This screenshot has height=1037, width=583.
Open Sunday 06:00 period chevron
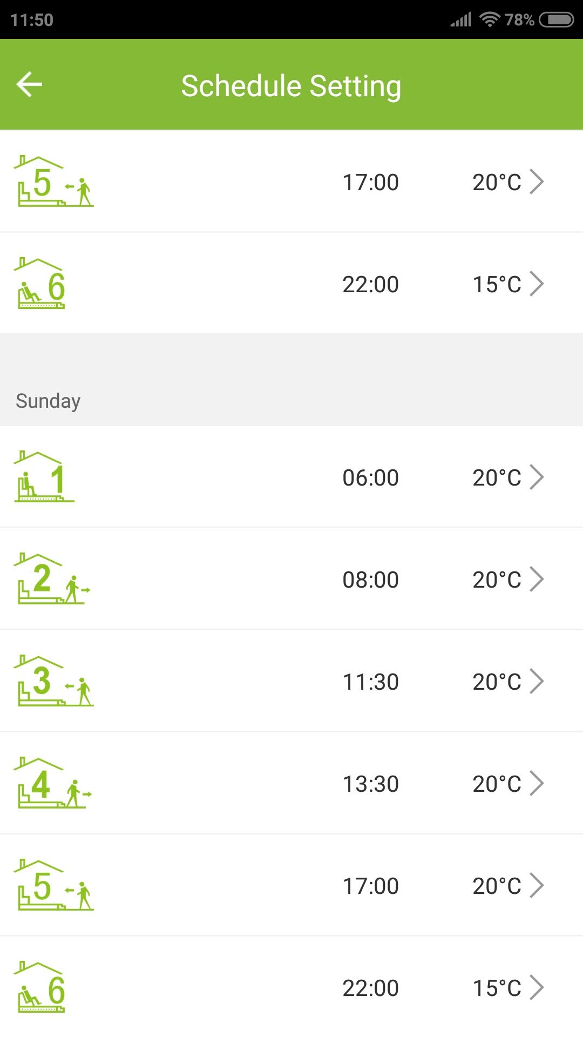coord(537,477)
